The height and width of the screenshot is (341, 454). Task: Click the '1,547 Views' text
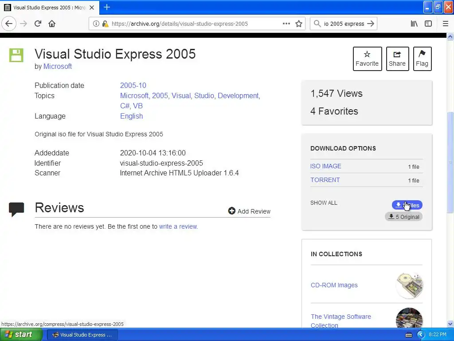(x=337, y=93)
